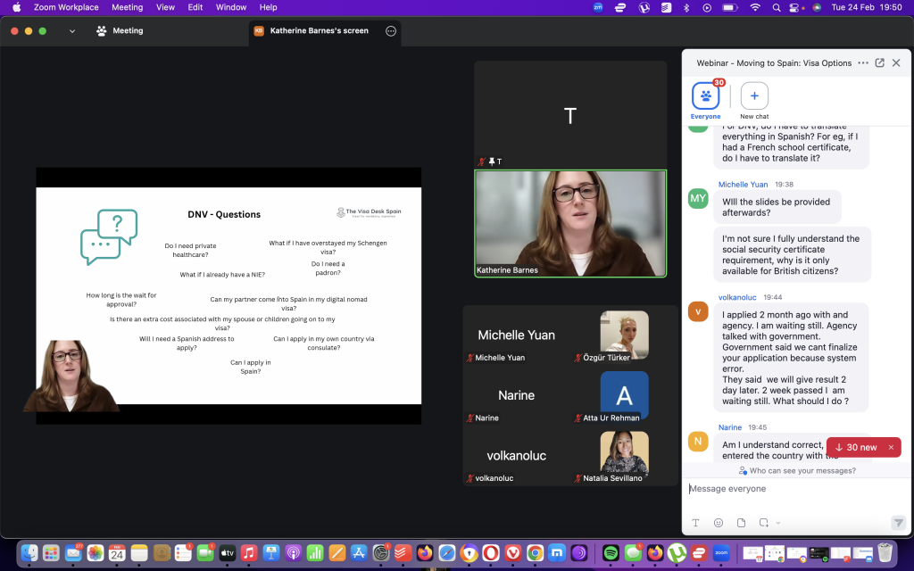Click the battery status icon

pos(728,7)
